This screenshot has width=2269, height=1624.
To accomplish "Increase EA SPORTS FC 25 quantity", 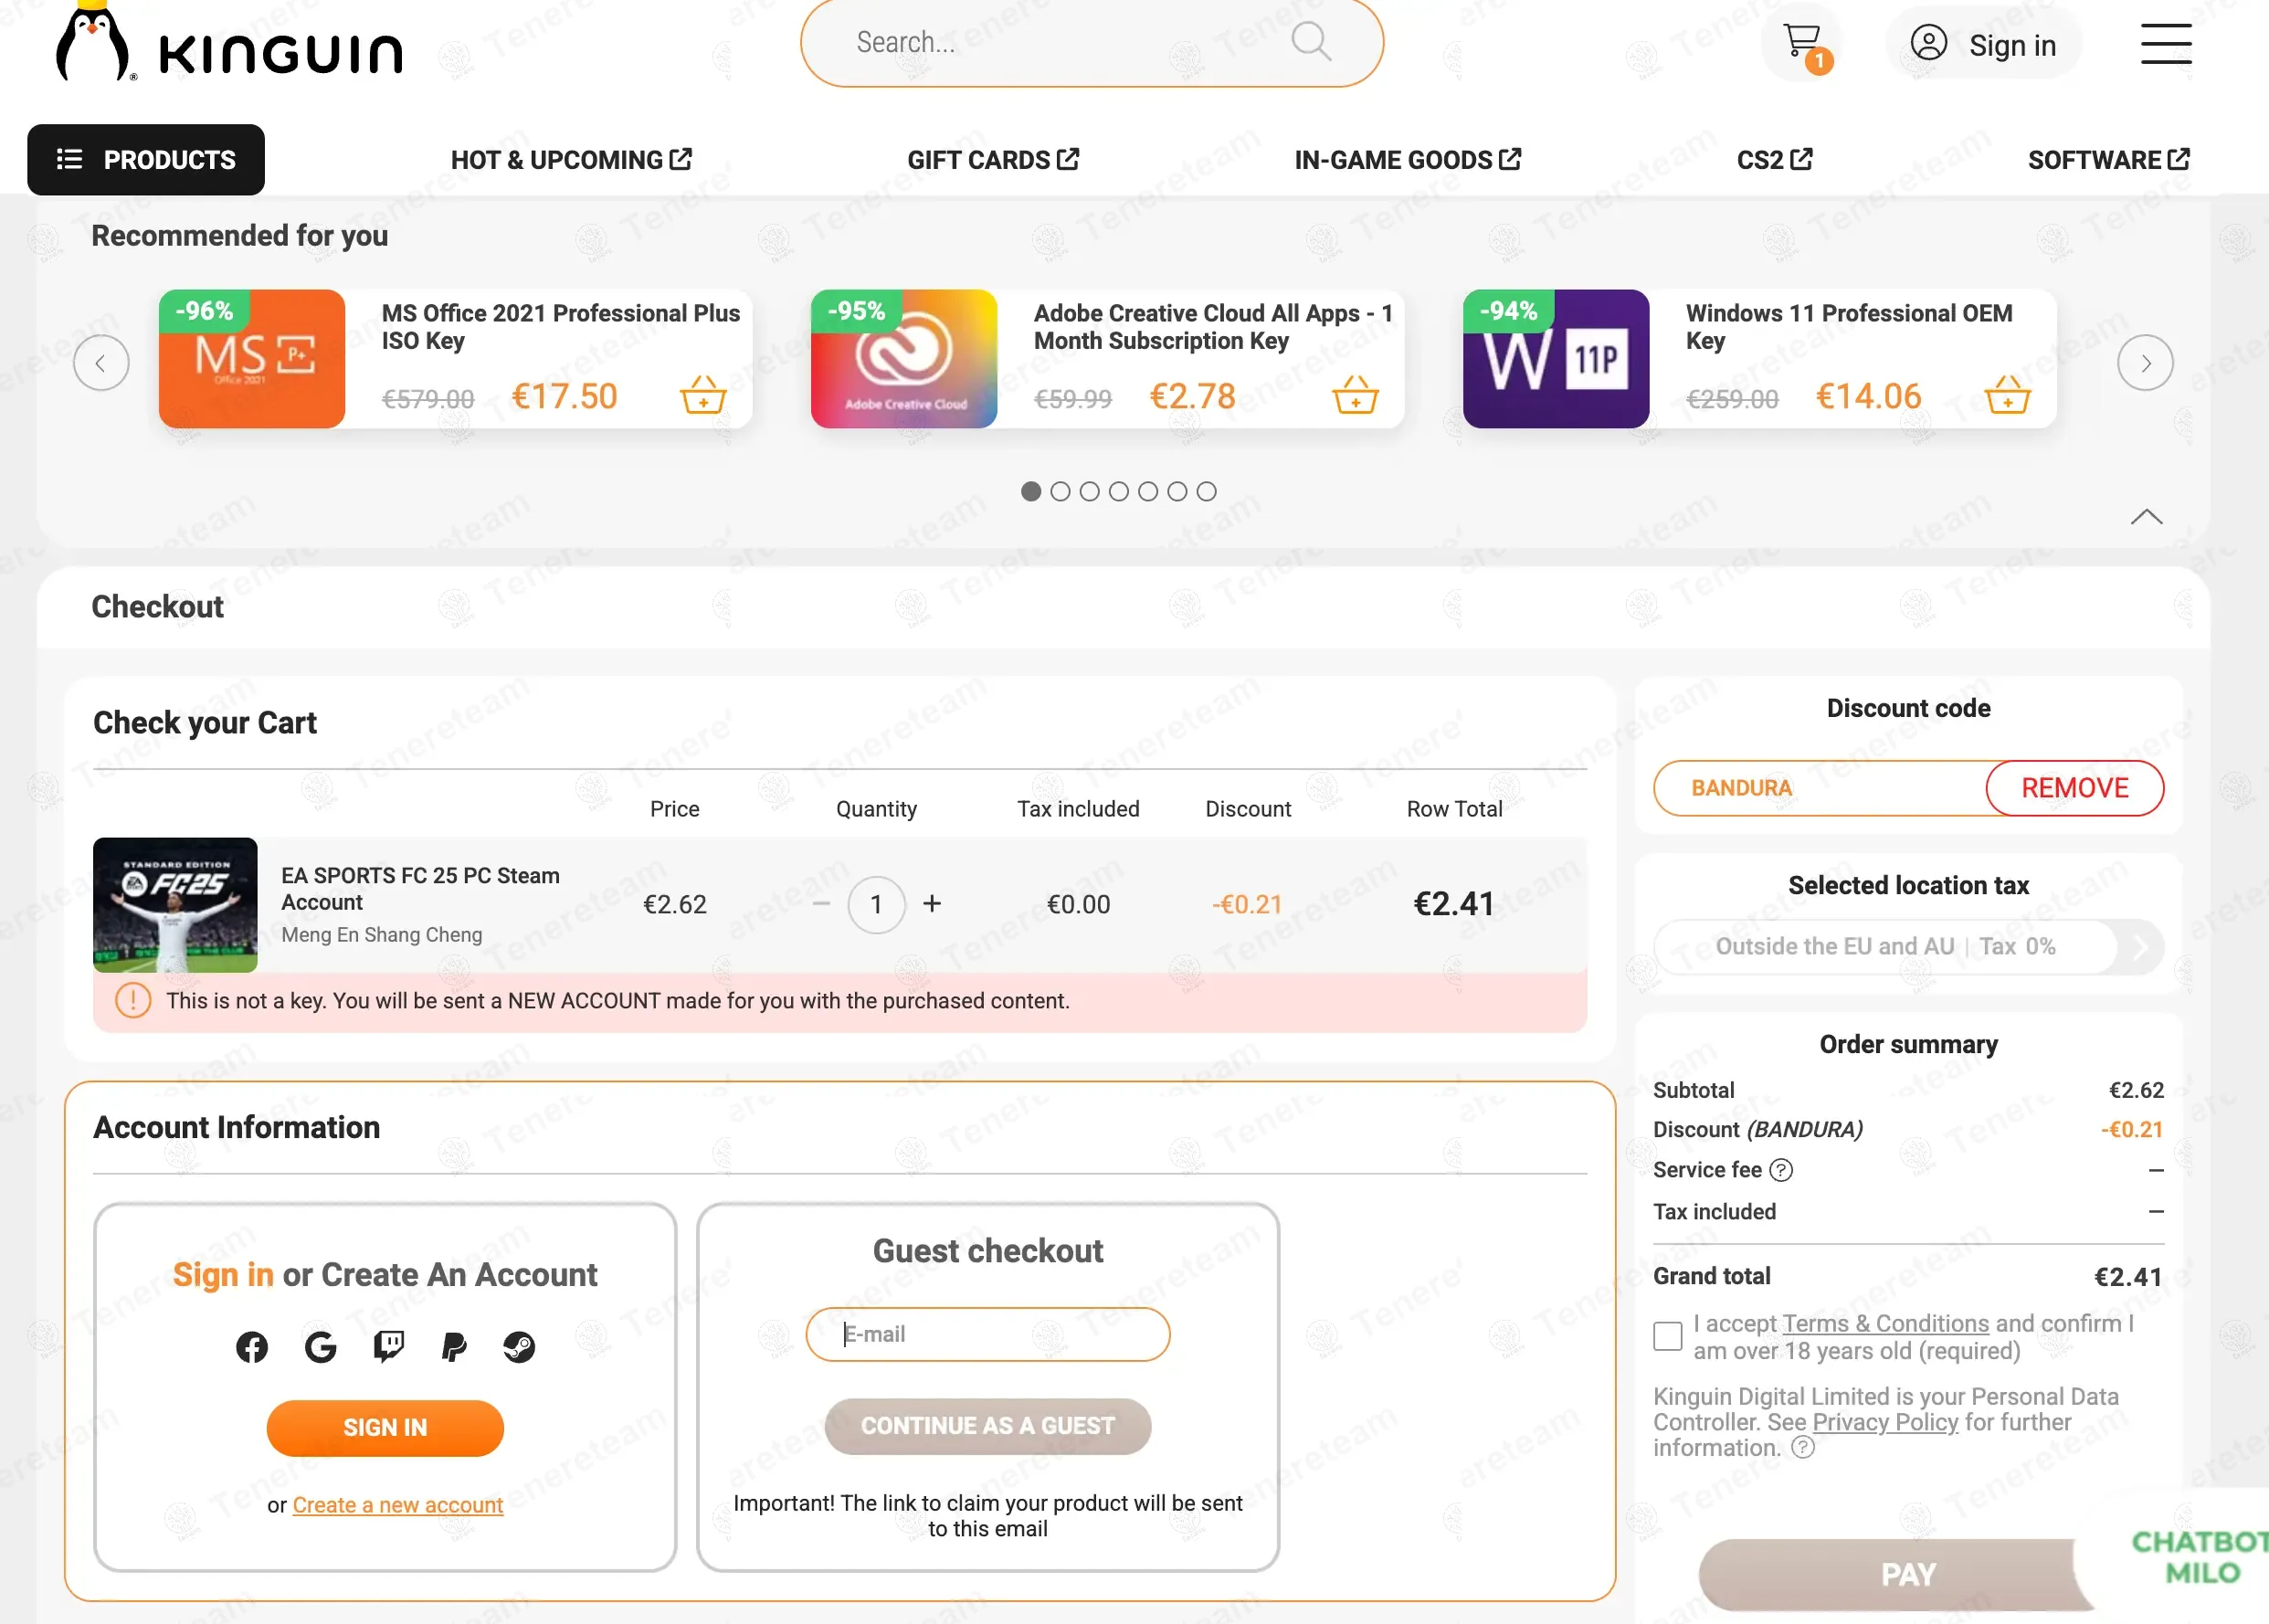I will (932, 904).
